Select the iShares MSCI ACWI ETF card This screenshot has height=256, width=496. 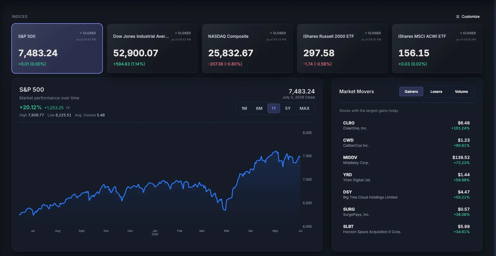click(437, 49)
